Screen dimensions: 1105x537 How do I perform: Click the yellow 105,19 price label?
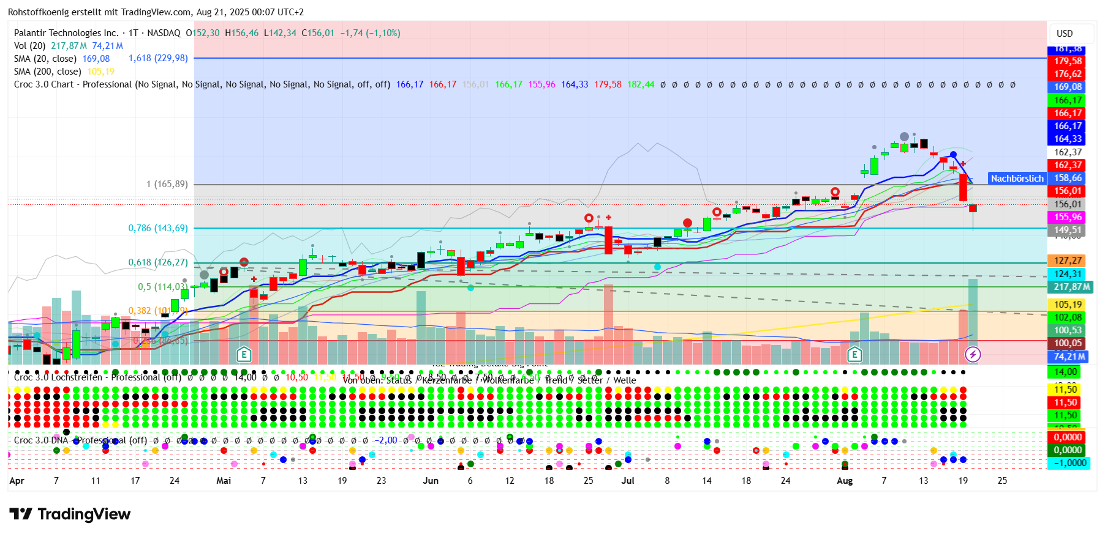pos(1068,305)
